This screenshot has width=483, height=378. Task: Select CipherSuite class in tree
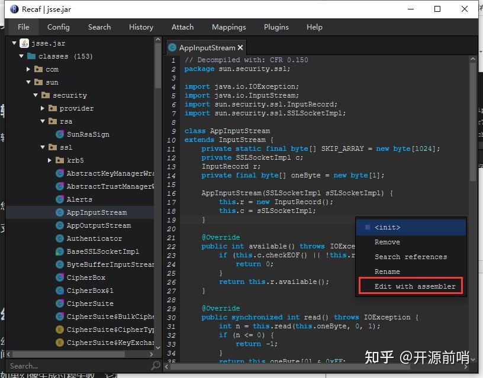90,303
